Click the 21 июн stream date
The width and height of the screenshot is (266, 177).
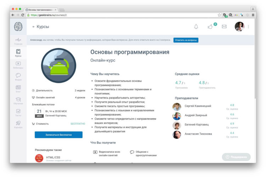pyautogui.click(x=39, y=113)
